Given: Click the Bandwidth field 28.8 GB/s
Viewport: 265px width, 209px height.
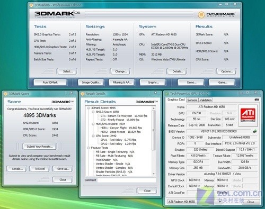Looking at the screenshot, I should (x=244, y=168).
